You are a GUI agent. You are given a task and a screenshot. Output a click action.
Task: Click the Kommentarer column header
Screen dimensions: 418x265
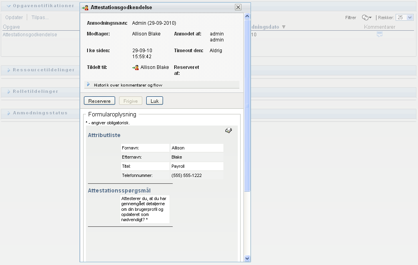point(380,27)
